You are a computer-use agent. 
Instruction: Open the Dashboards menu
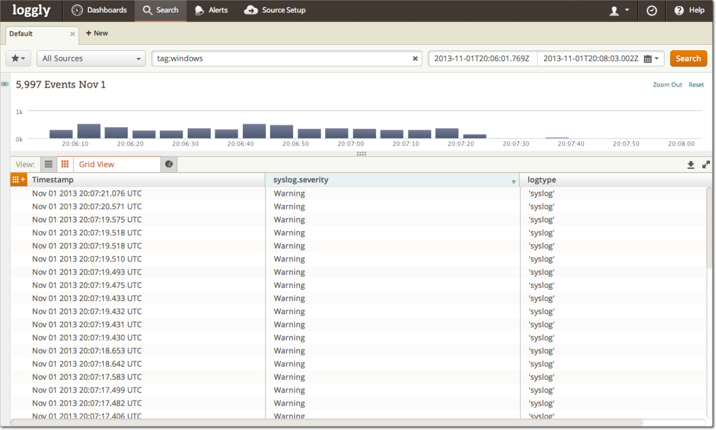98,10
